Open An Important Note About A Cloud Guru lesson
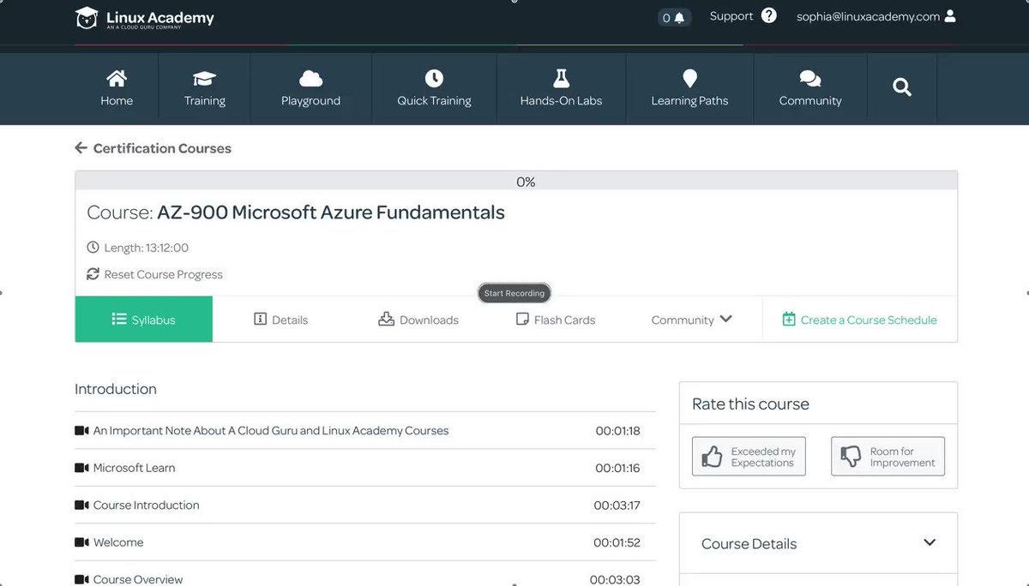The height and width of the screenshot is (586, 1029). pyautogui.click(x=271, y=430)
